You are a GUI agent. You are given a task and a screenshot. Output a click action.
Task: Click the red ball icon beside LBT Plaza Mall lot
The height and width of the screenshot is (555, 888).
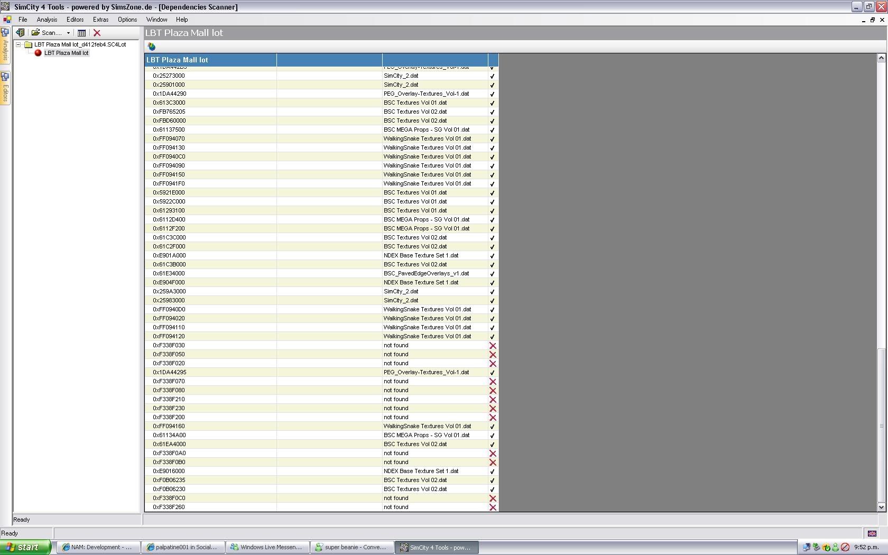pos(38,53)
